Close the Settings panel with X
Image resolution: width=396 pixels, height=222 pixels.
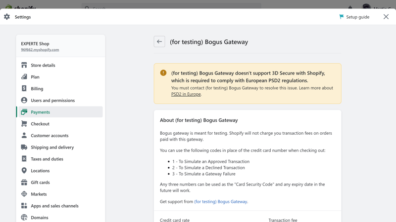(386, 17)
